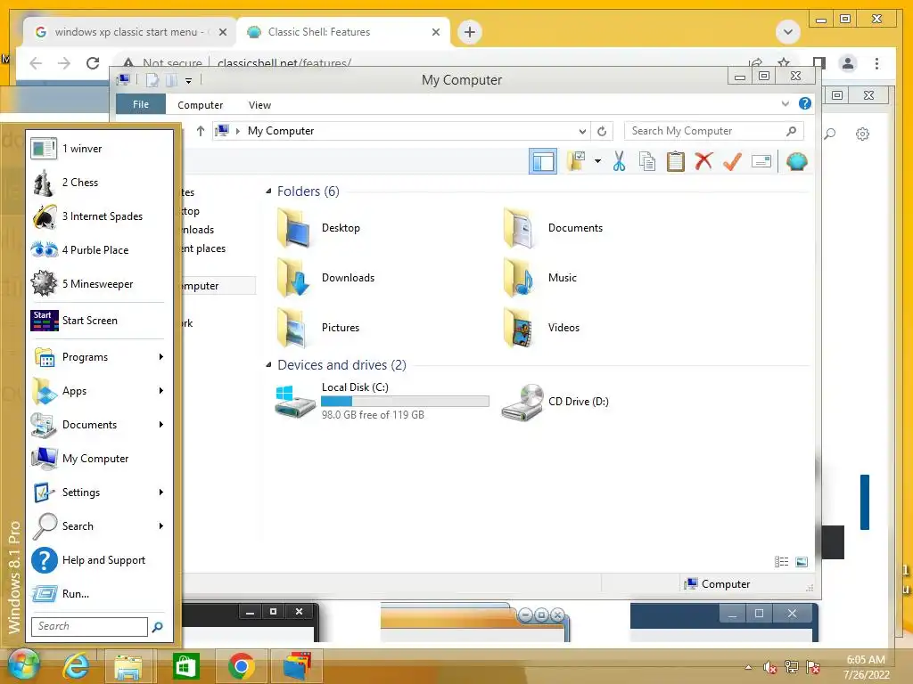Click Properties icon in Quick Access Toolbar

[152, 80]
